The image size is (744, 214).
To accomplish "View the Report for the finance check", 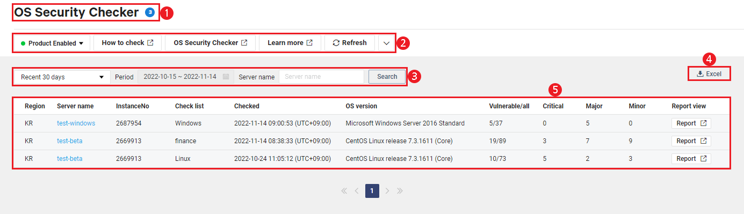I will coord(691,141).
